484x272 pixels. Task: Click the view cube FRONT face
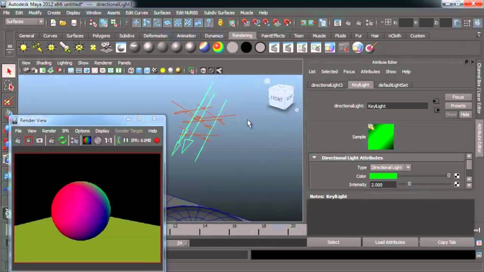pos(276,99)
